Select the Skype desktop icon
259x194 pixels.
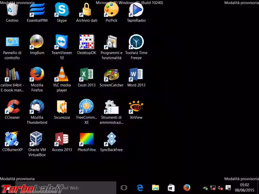pos(62,10)
